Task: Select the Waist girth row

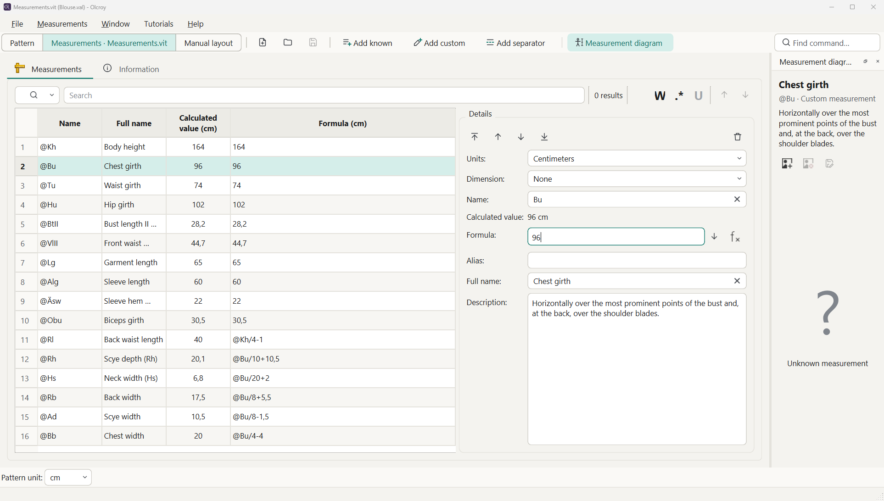Action: pos(235,186)
